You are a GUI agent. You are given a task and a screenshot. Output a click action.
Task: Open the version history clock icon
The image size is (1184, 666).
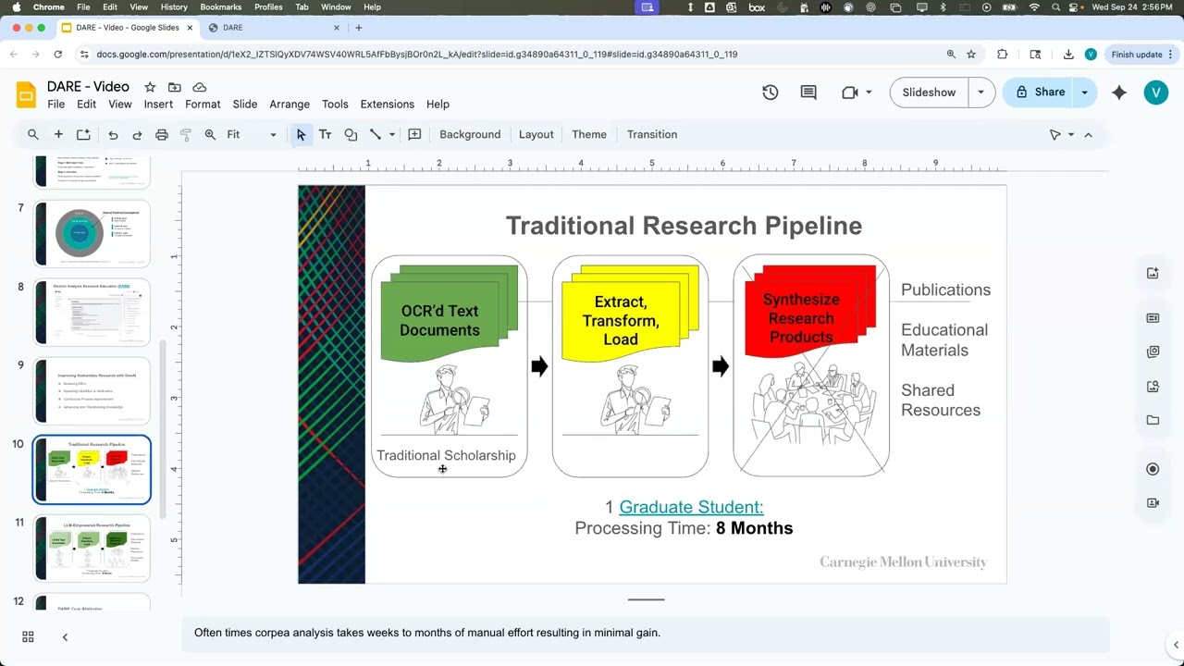(x=770, y=92)
